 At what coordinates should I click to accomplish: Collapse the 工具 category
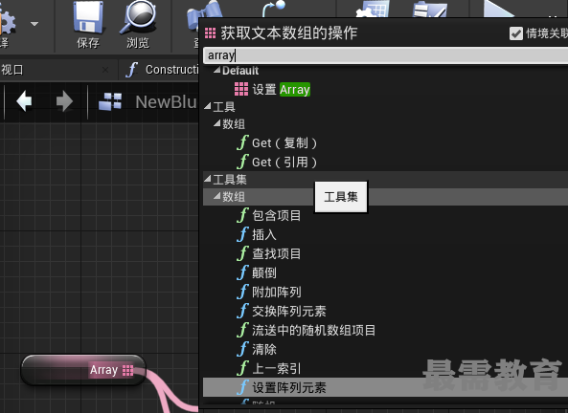tap(208, 106)
